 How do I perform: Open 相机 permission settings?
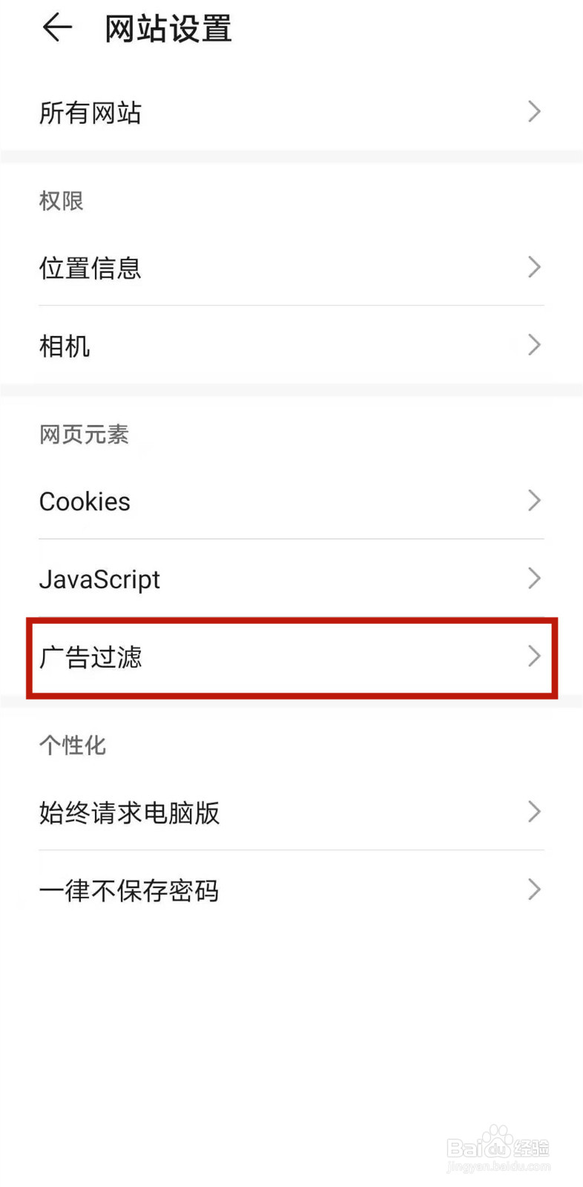[x=291, y=345]
